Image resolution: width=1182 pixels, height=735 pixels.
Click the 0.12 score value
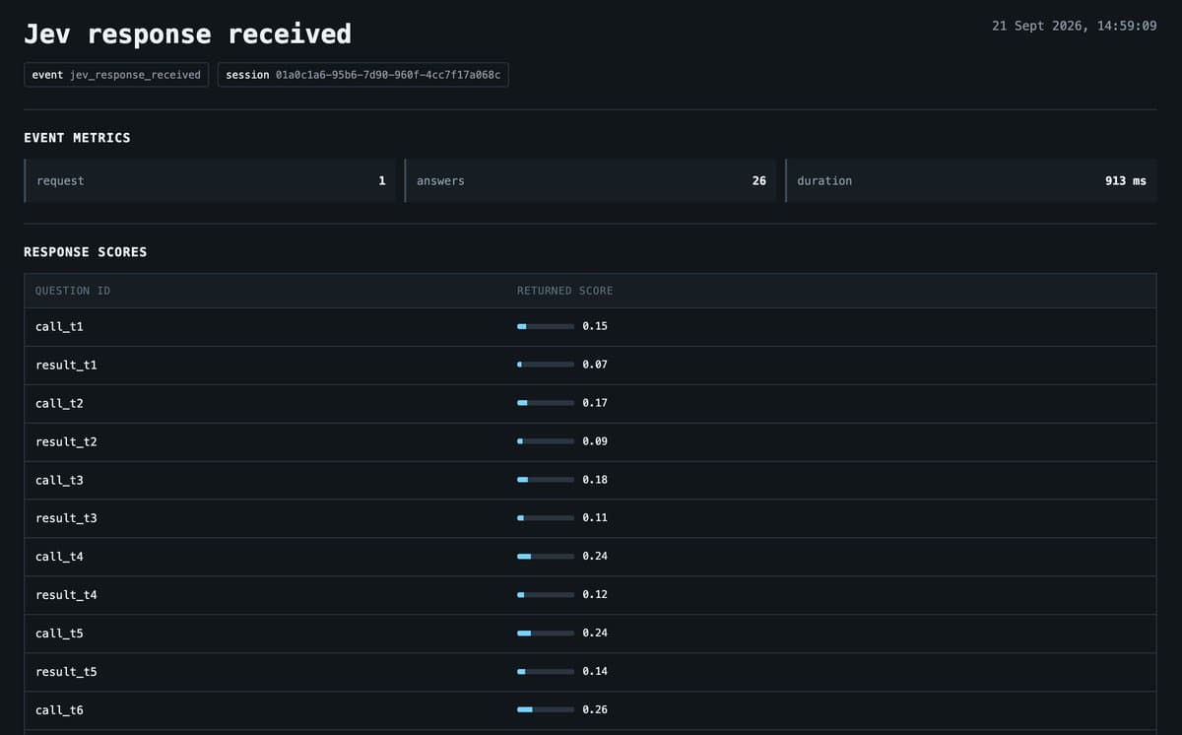pos(595,595)
